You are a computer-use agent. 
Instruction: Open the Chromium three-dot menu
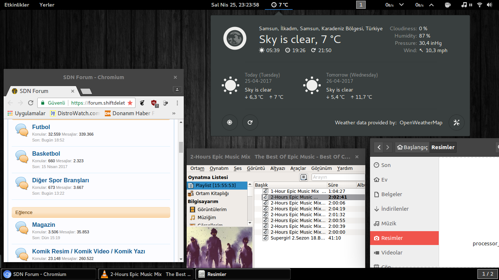tap(178, 103)
